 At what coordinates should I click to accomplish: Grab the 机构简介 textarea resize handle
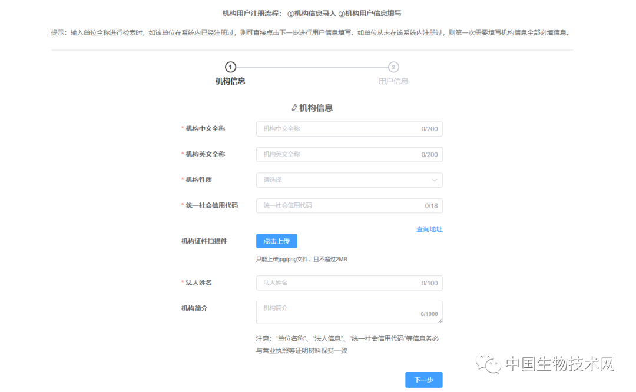(440, 321)
